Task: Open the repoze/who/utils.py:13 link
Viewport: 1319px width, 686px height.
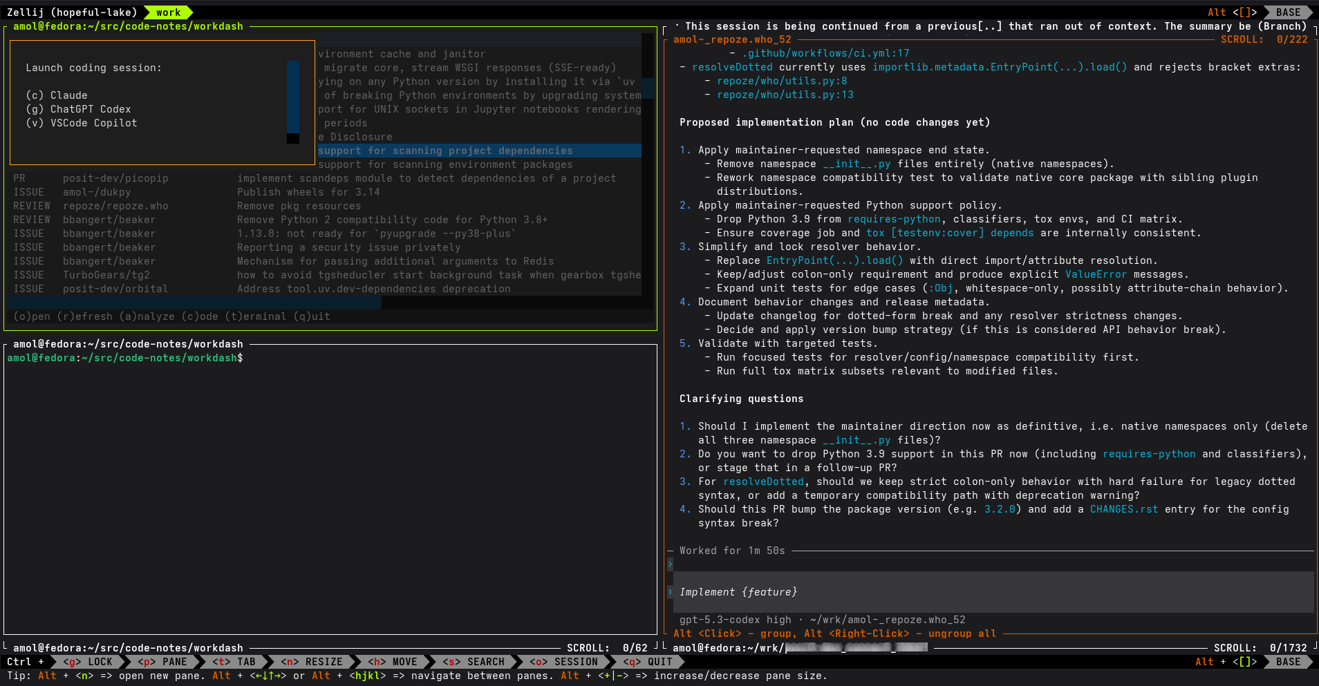Action: pos(785,95)
